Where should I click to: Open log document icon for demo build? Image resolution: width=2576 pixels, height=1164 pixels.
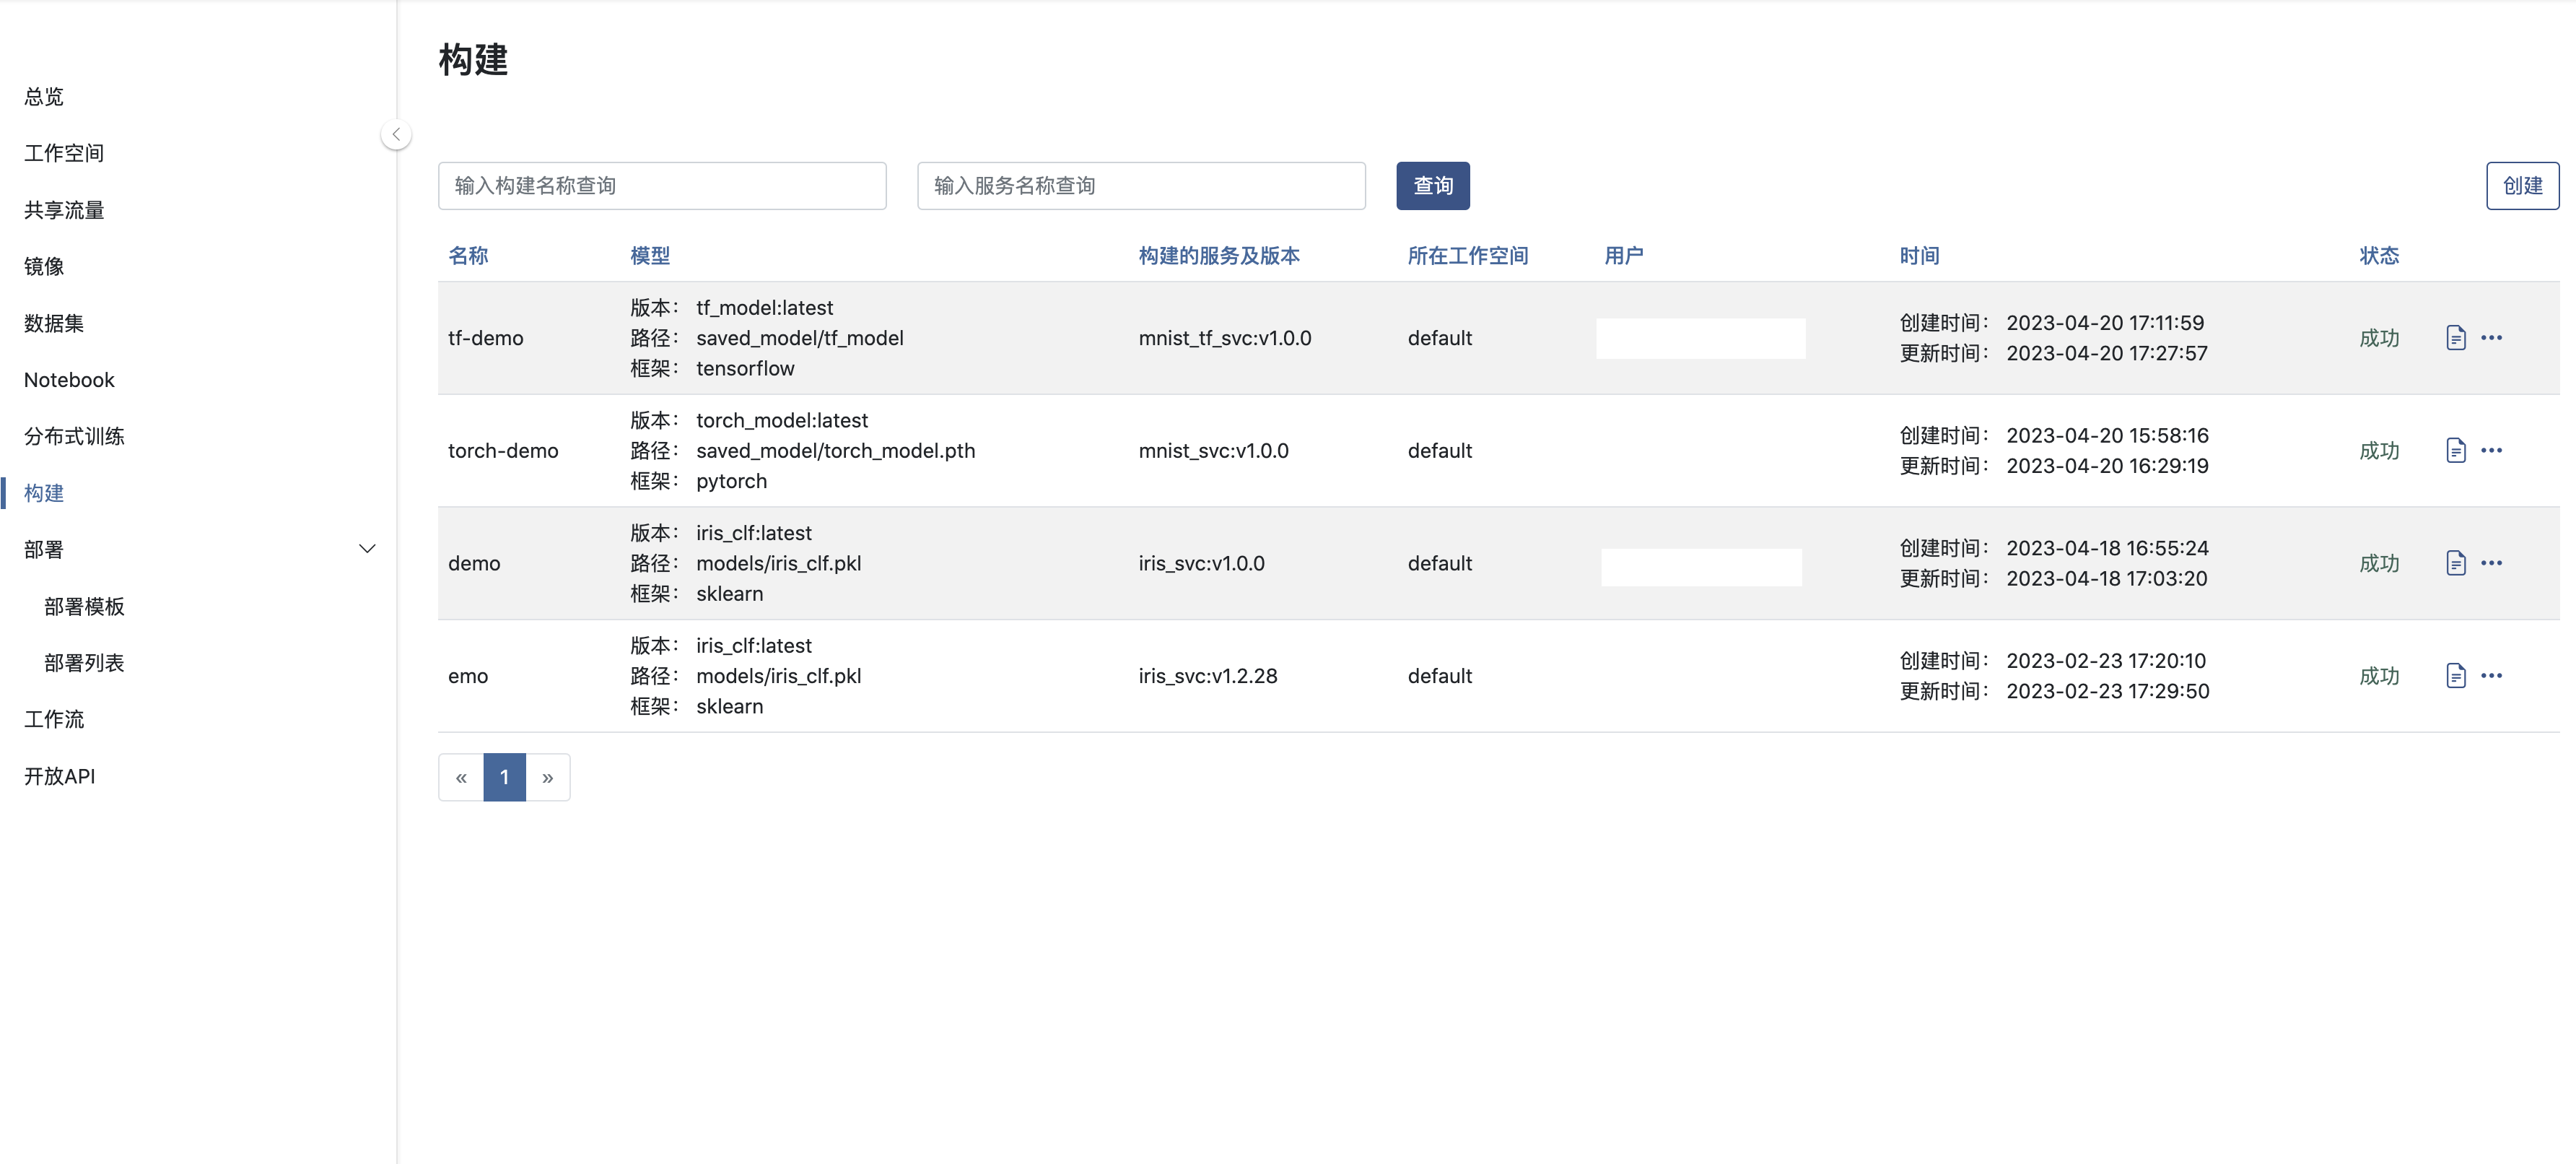(2455, 563)
